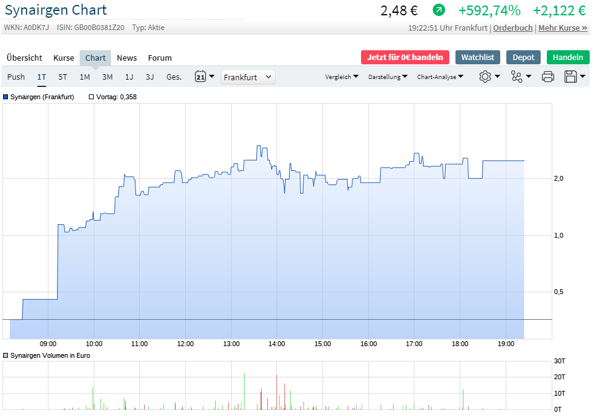Click green upward trend arrow icon

439,10
